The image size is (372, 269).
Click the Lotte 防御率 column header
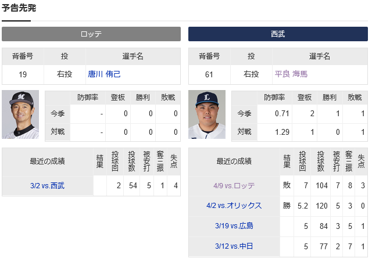pos(88,98)
